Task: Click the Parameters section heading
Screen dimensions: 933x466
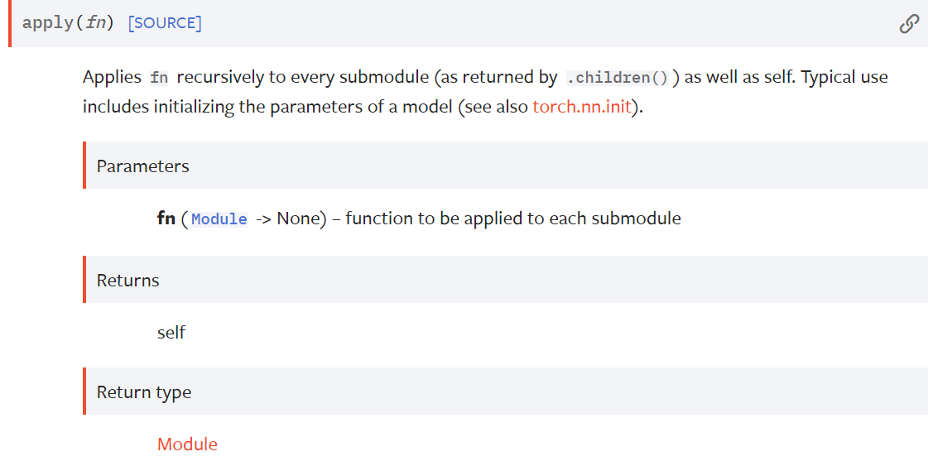Action: click(142, 166)
